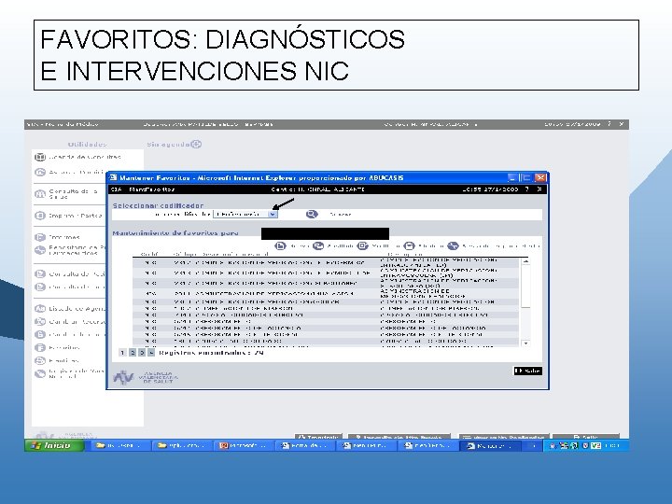This screenshot has width=672, height=504.
Task: Open the Utilidades heading in background window
Action: pyautogui.click(x=88, y=145)
